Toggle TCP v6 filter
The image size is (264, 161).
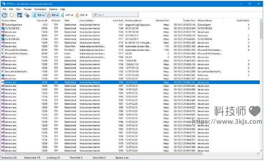(x=53, y=15)
